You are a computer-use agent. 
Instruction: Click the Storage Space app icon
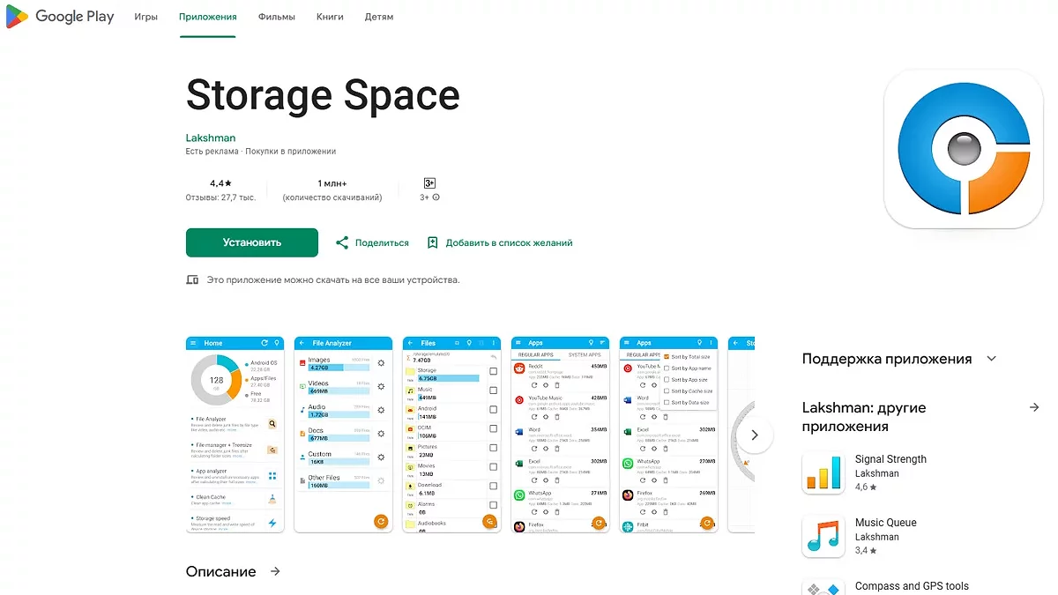click(x=963, y=149)
